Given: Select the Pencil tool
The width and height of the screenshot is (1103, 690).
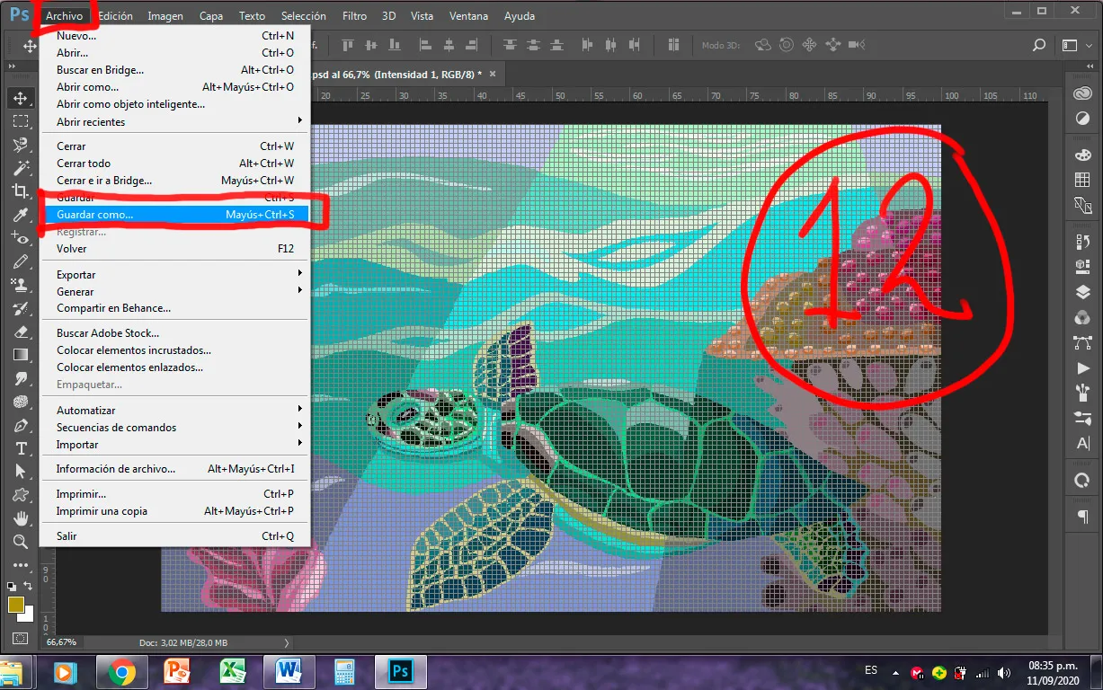Looking at the screenshot, I should coord(20,261).
